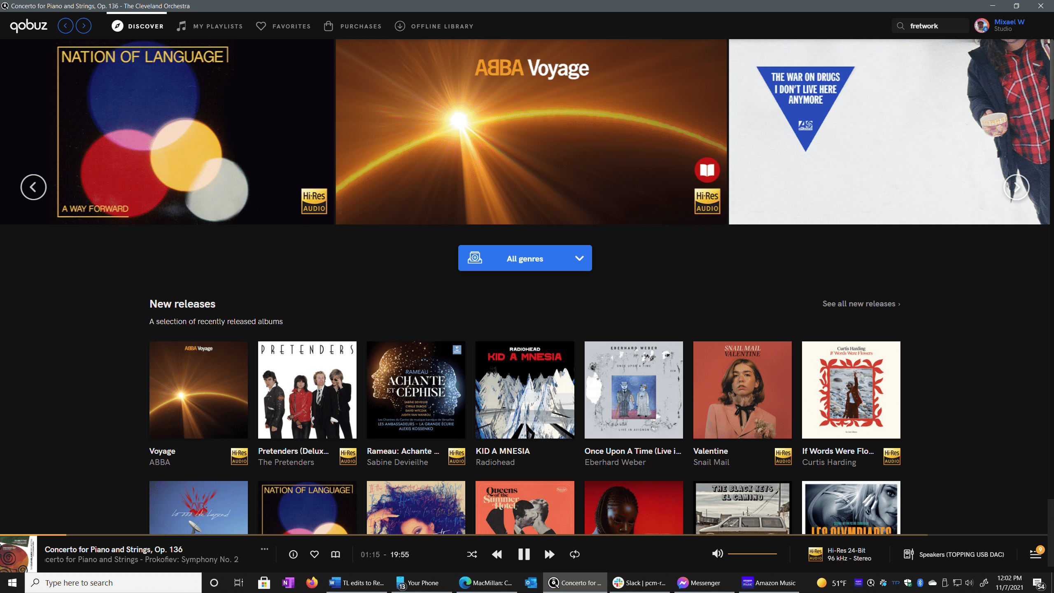Open the Valentine album title
The image size is (1054, 593).
(x=711, y=451)
